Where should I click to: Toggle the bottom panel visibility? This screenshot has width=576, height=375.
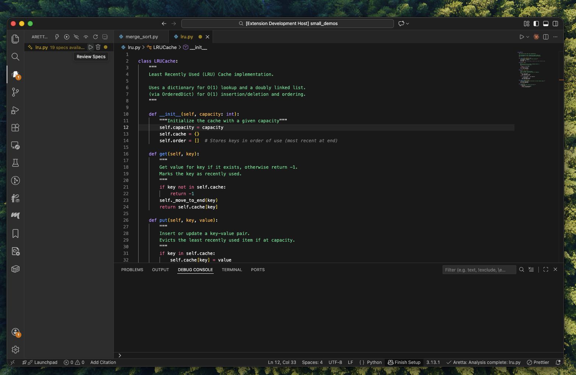(546, 24)
